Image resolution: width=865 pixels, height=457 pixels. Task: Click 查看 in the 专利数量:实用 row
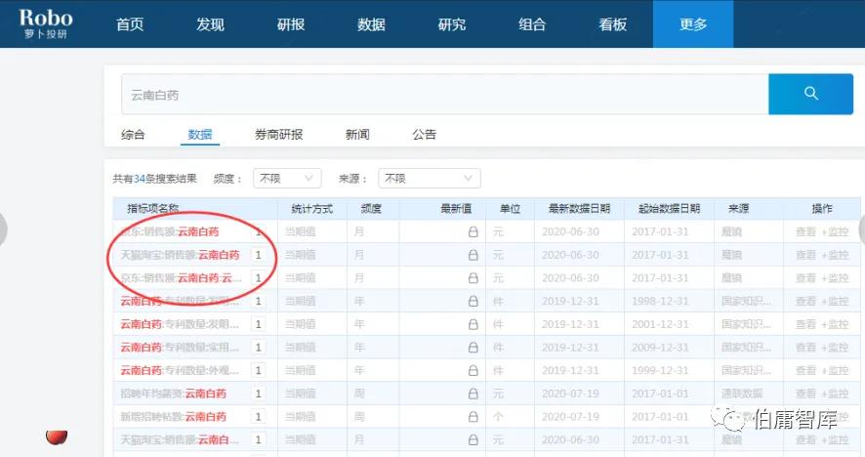805,348
